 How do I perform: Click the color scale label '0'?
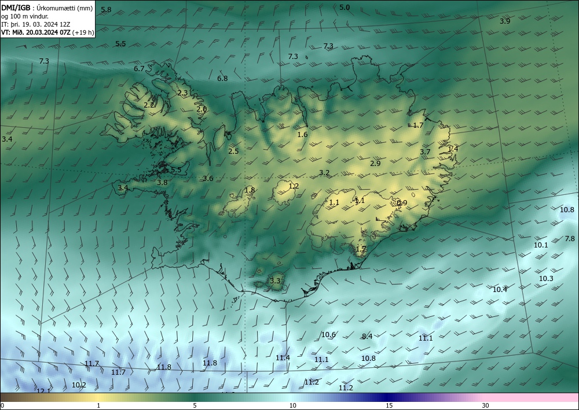pos(2,405)
